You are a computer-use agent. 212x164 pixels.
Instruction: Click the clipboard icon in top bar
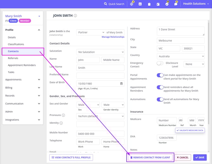[149, 4]
